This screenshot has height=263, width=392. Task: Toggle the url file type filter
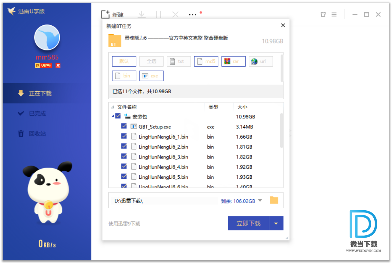pos(261,61)
